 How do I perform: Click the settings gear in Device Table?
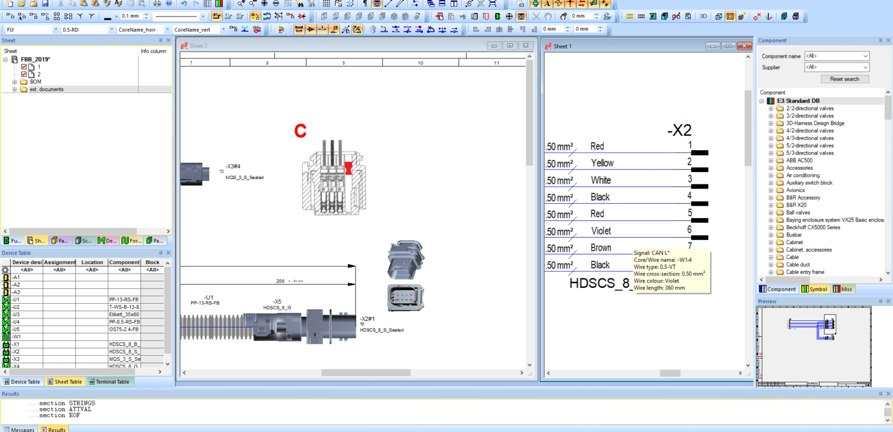6,269
